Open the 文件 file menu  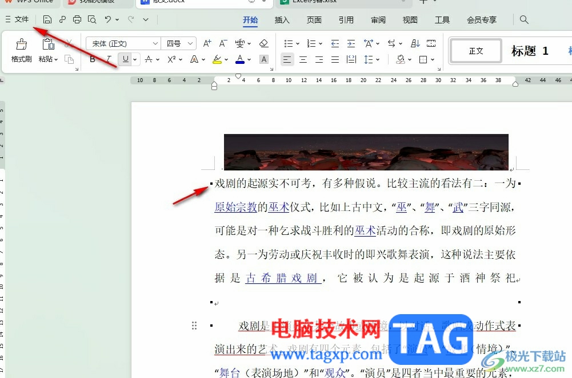[17, 19]
